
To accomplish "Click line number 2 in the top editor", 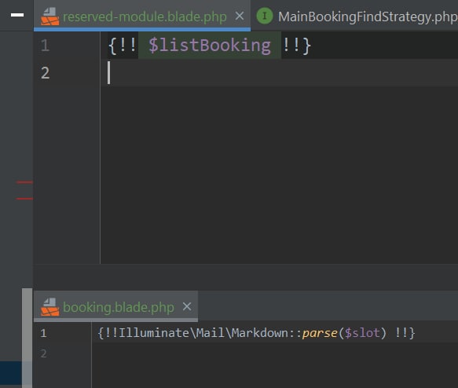I will 46,73.
